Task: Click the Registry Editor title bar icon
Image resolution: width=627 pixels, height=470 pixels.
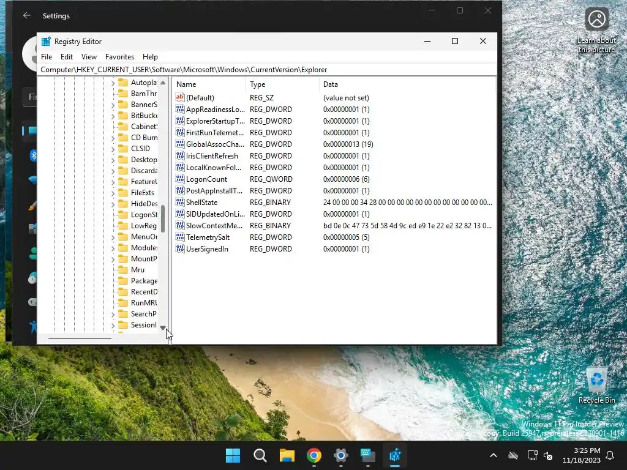Action: click(47, 42)
